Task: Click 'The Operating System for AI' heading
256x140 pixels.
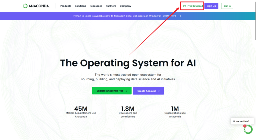Action: 128,63
